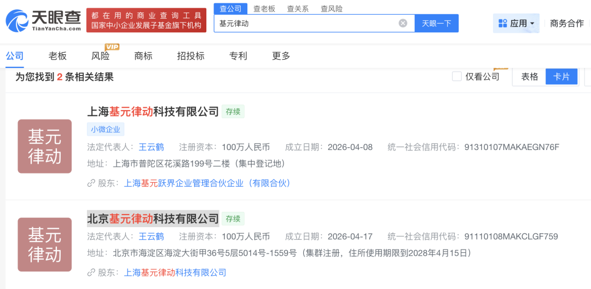Tick the 仅看公司 checkbox

(456, 77)
